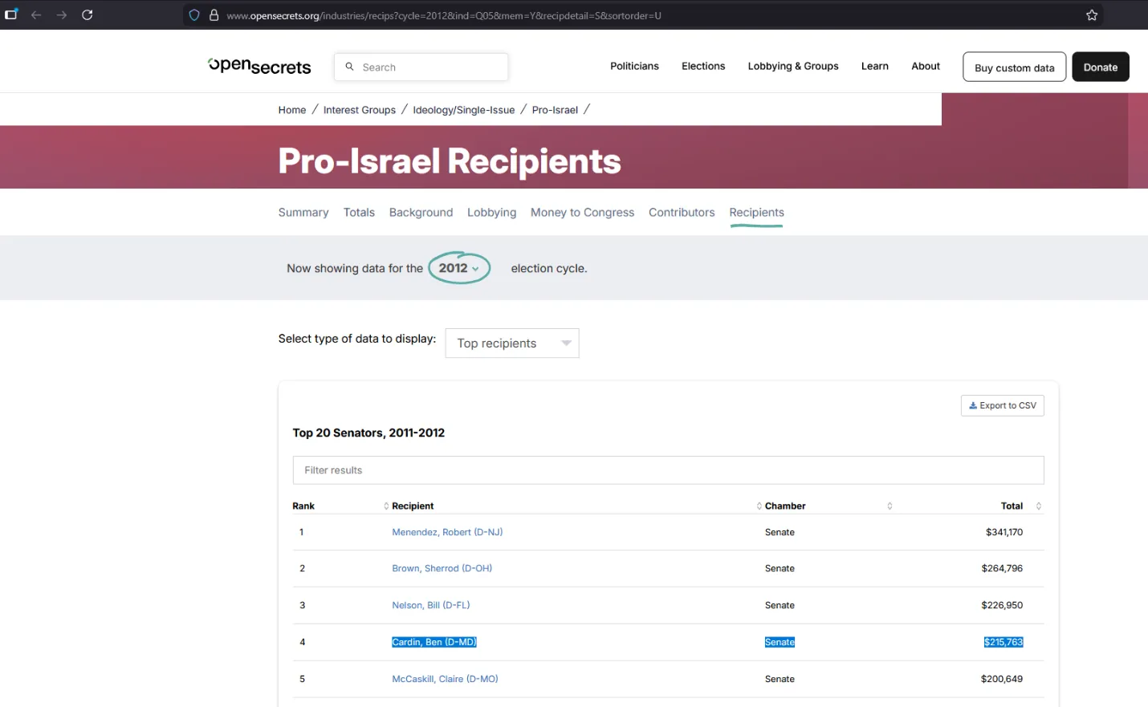Screen dimensions: 1148x707
Task: Open Nelson, Bill (D-FL) profile link
Action: coord(431,605)
